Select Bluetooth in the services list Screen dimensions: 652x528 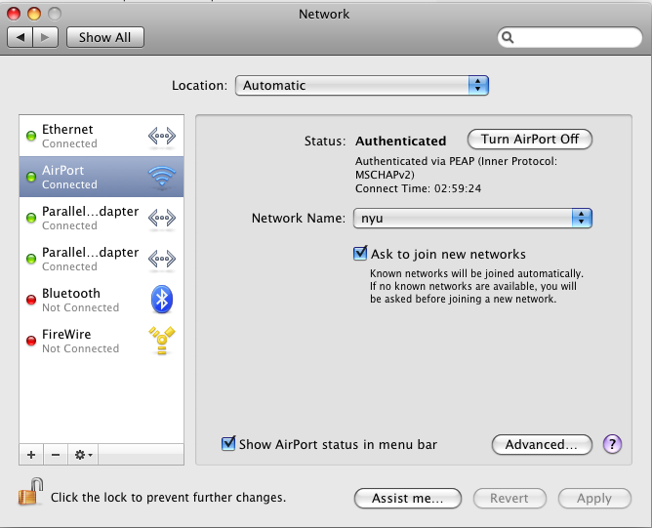click(x=102, y=300)
